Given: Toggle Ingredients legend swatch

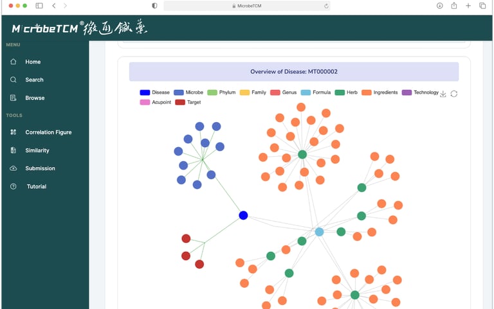Looking at the screenshot, I should click(x=367, y=93).
